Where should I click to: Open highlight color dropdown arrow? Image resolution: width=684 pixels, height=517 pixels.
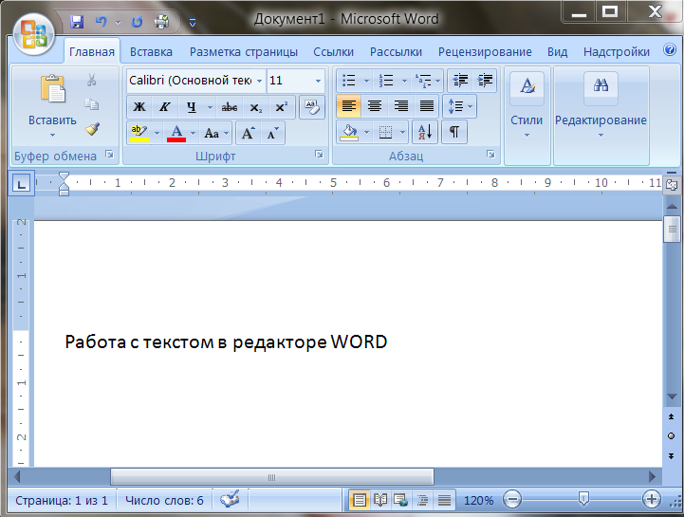[x=157, y=133]
